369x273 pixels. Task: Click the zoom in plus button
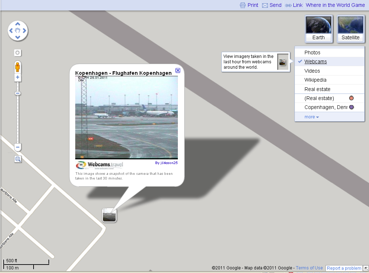click(18, 77)
